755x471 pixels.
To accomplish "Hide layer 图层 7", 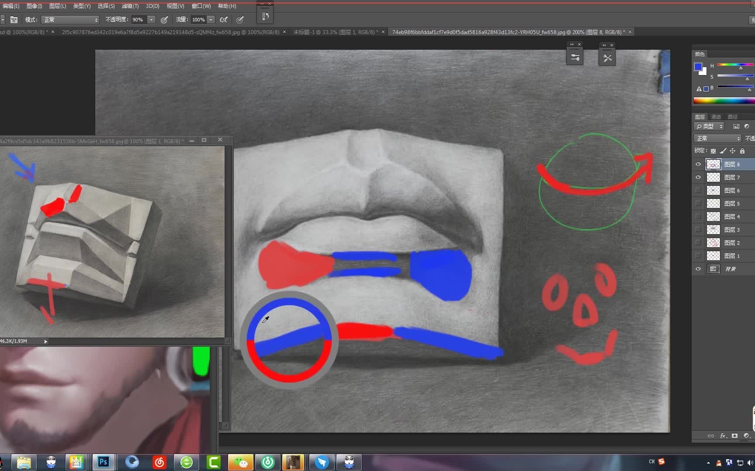I will [x=698, y=177].
